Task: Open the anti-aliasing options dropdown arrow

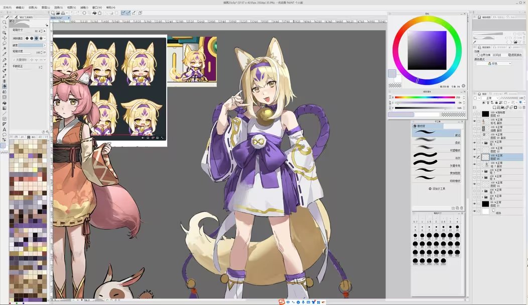Action: [45, 38]
